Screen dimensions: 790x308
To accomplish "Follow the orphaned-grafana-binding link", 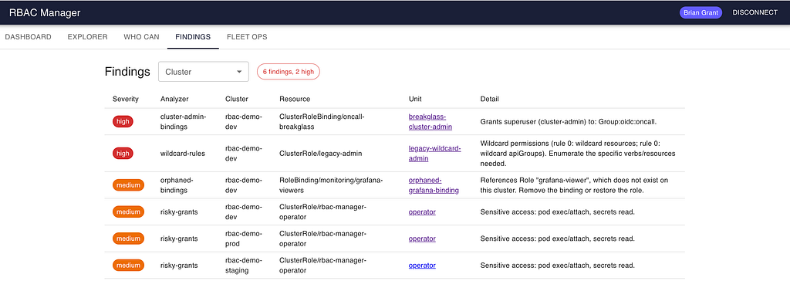I will 434,185.
